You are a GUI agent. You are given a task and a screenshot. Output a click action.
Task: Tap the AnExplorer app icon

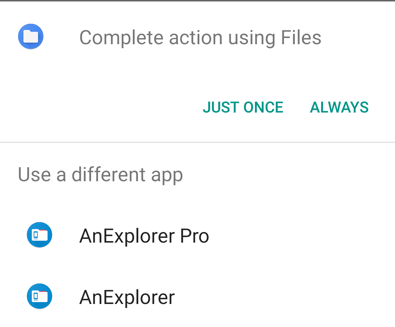[x=39, y=296]
